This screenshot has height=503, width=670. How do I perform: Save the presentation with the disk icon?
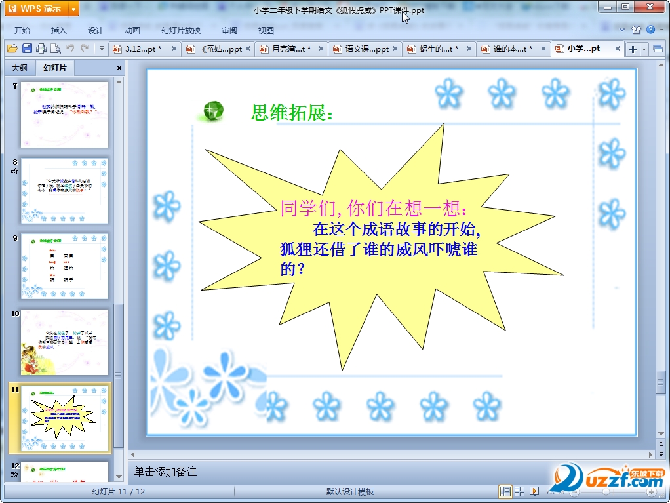(27, 49)
